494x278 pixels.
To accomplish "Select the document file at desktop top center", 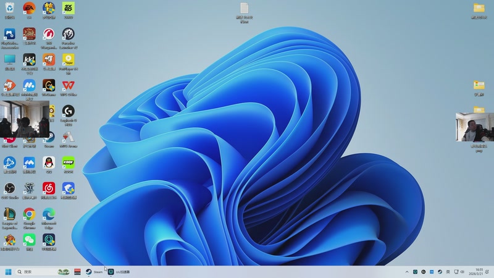I will tap(244, 12).
